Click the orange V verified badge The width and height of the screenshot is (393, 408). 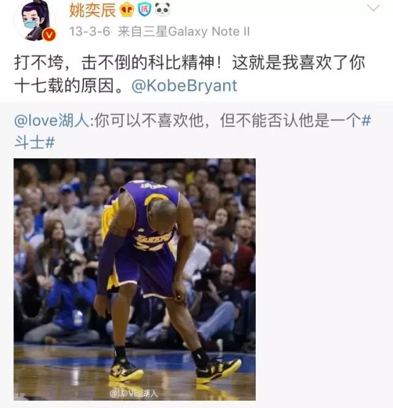(49, 35)
